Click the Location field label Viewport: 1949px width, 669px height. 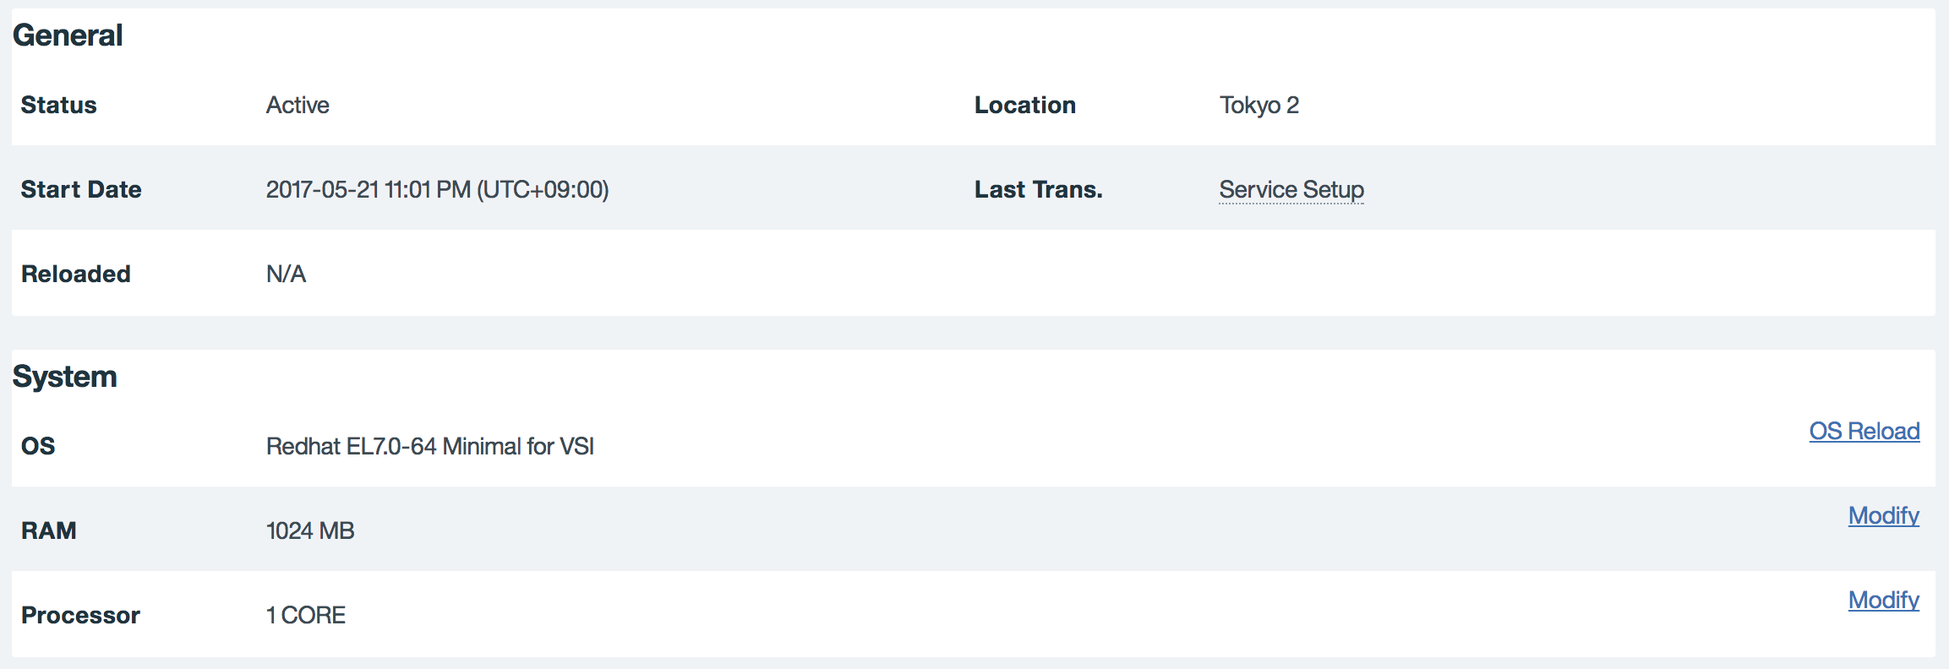pyautogui.click(x=1025, y=105)
